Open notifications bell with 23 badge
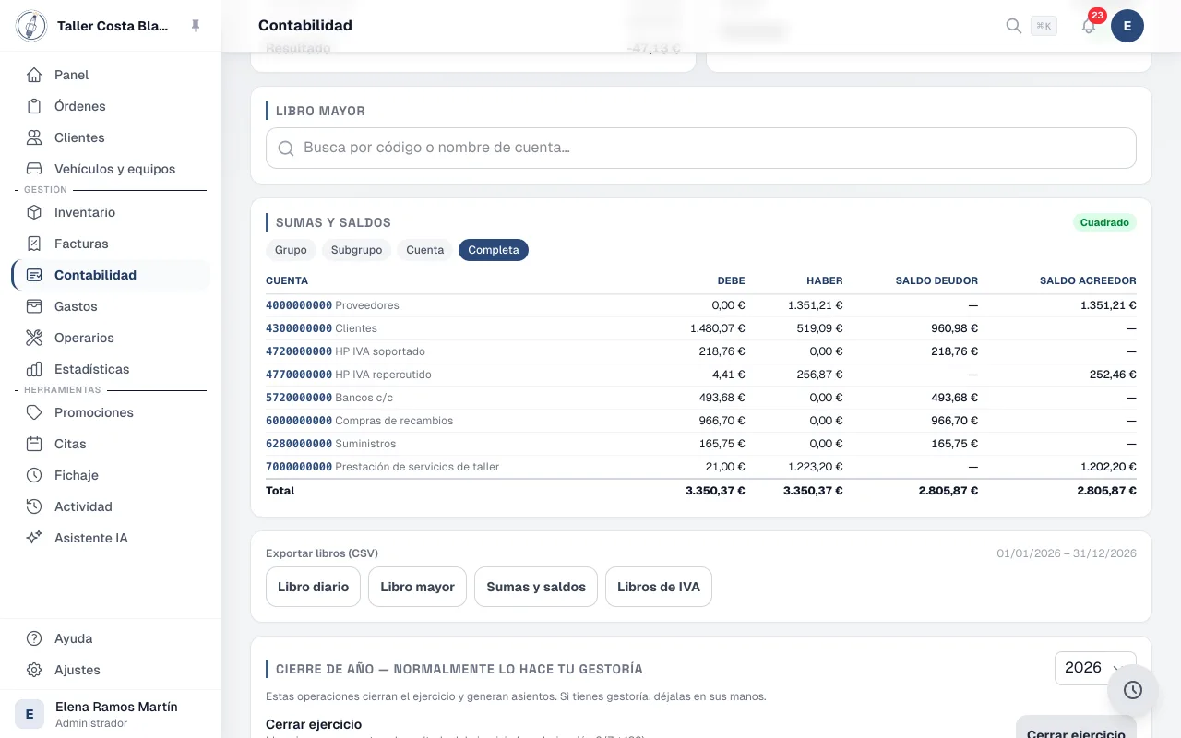Image resolution: width=1181 pixels, height=738 pixels. [1089, 26]
